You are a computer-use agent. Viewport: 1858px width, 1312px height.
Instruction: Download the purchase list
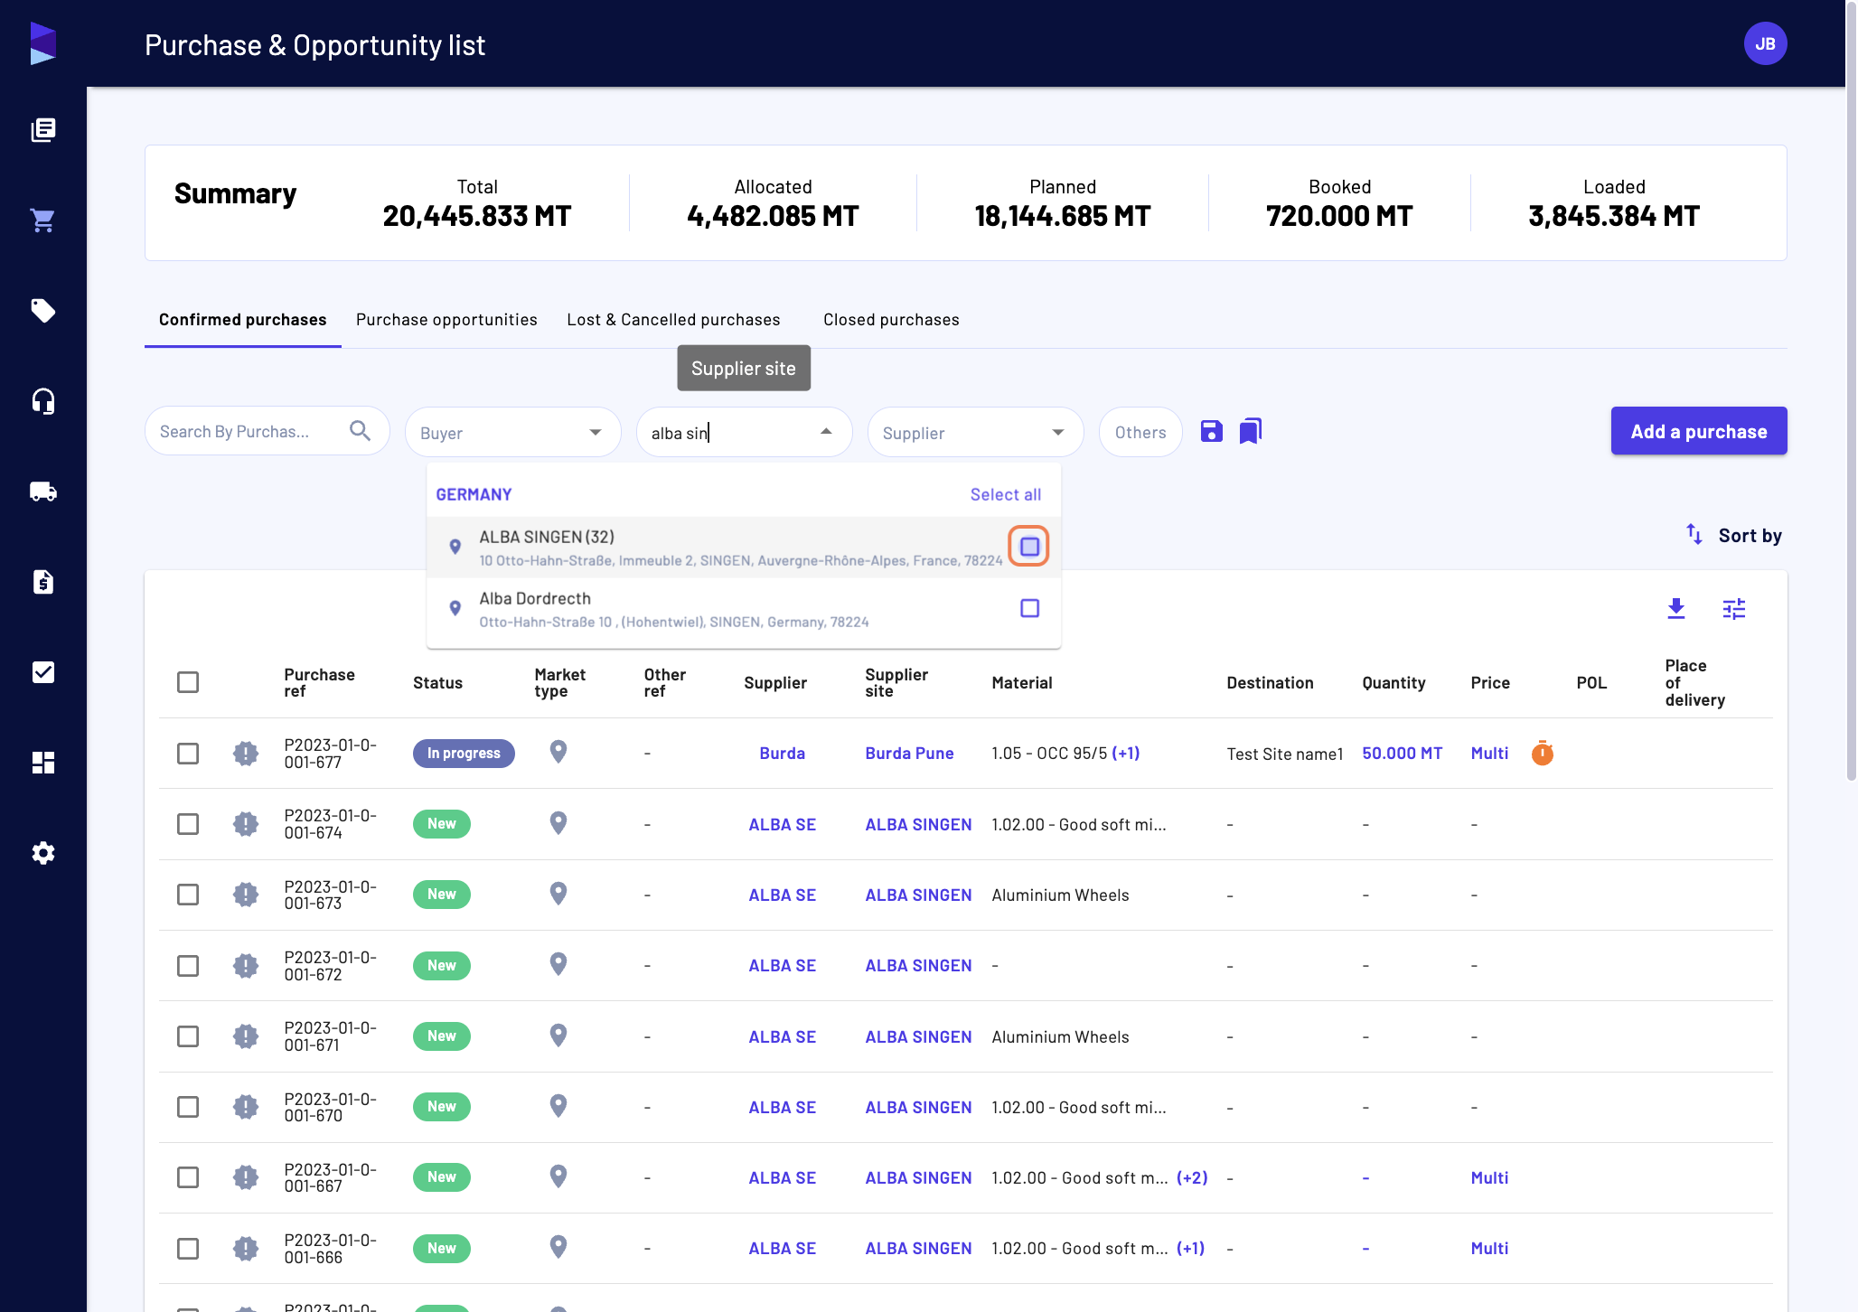pos(1675,608)
